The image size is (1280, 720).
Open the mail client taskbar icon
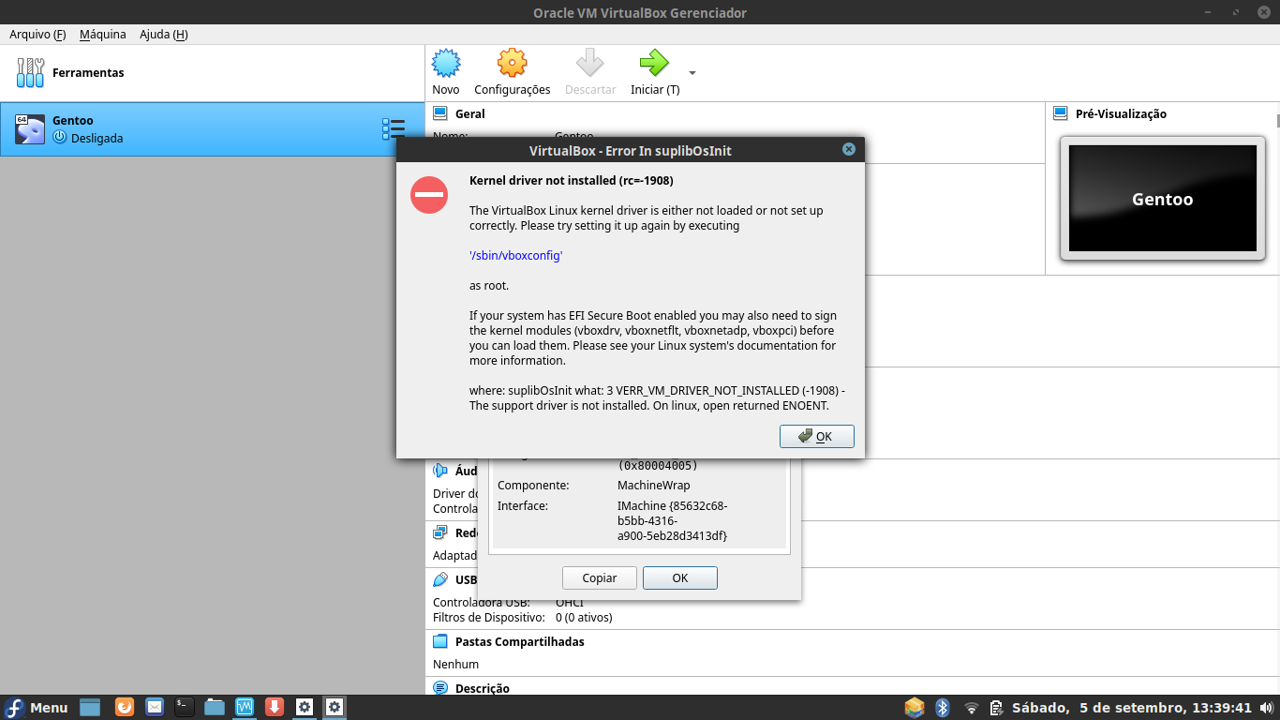pos(155,707)
